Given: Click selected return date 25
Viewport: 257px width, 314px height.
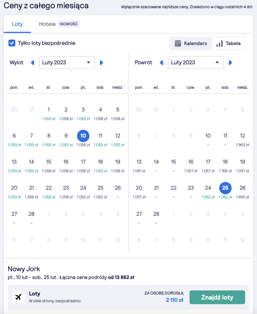Looking at the screenshot, I should tap(225, 188).
